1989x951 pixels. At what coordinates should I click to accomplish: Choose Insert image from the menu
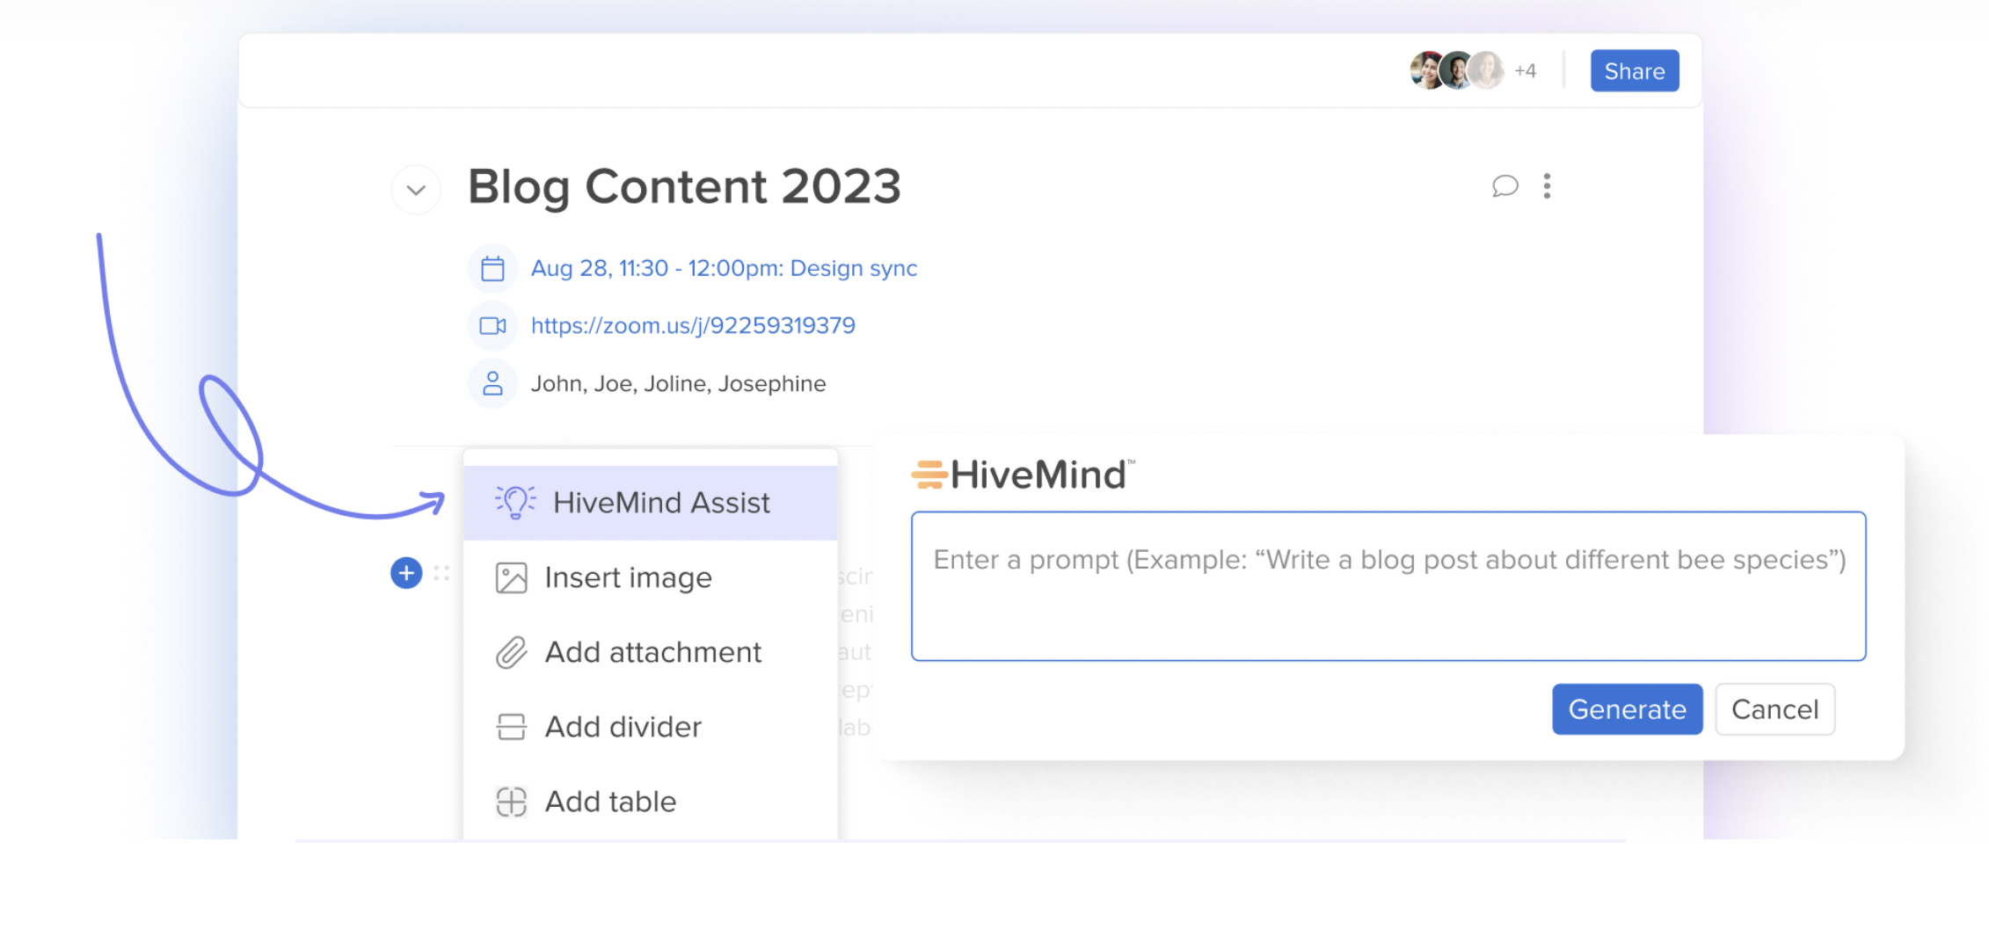pos(651,577)
